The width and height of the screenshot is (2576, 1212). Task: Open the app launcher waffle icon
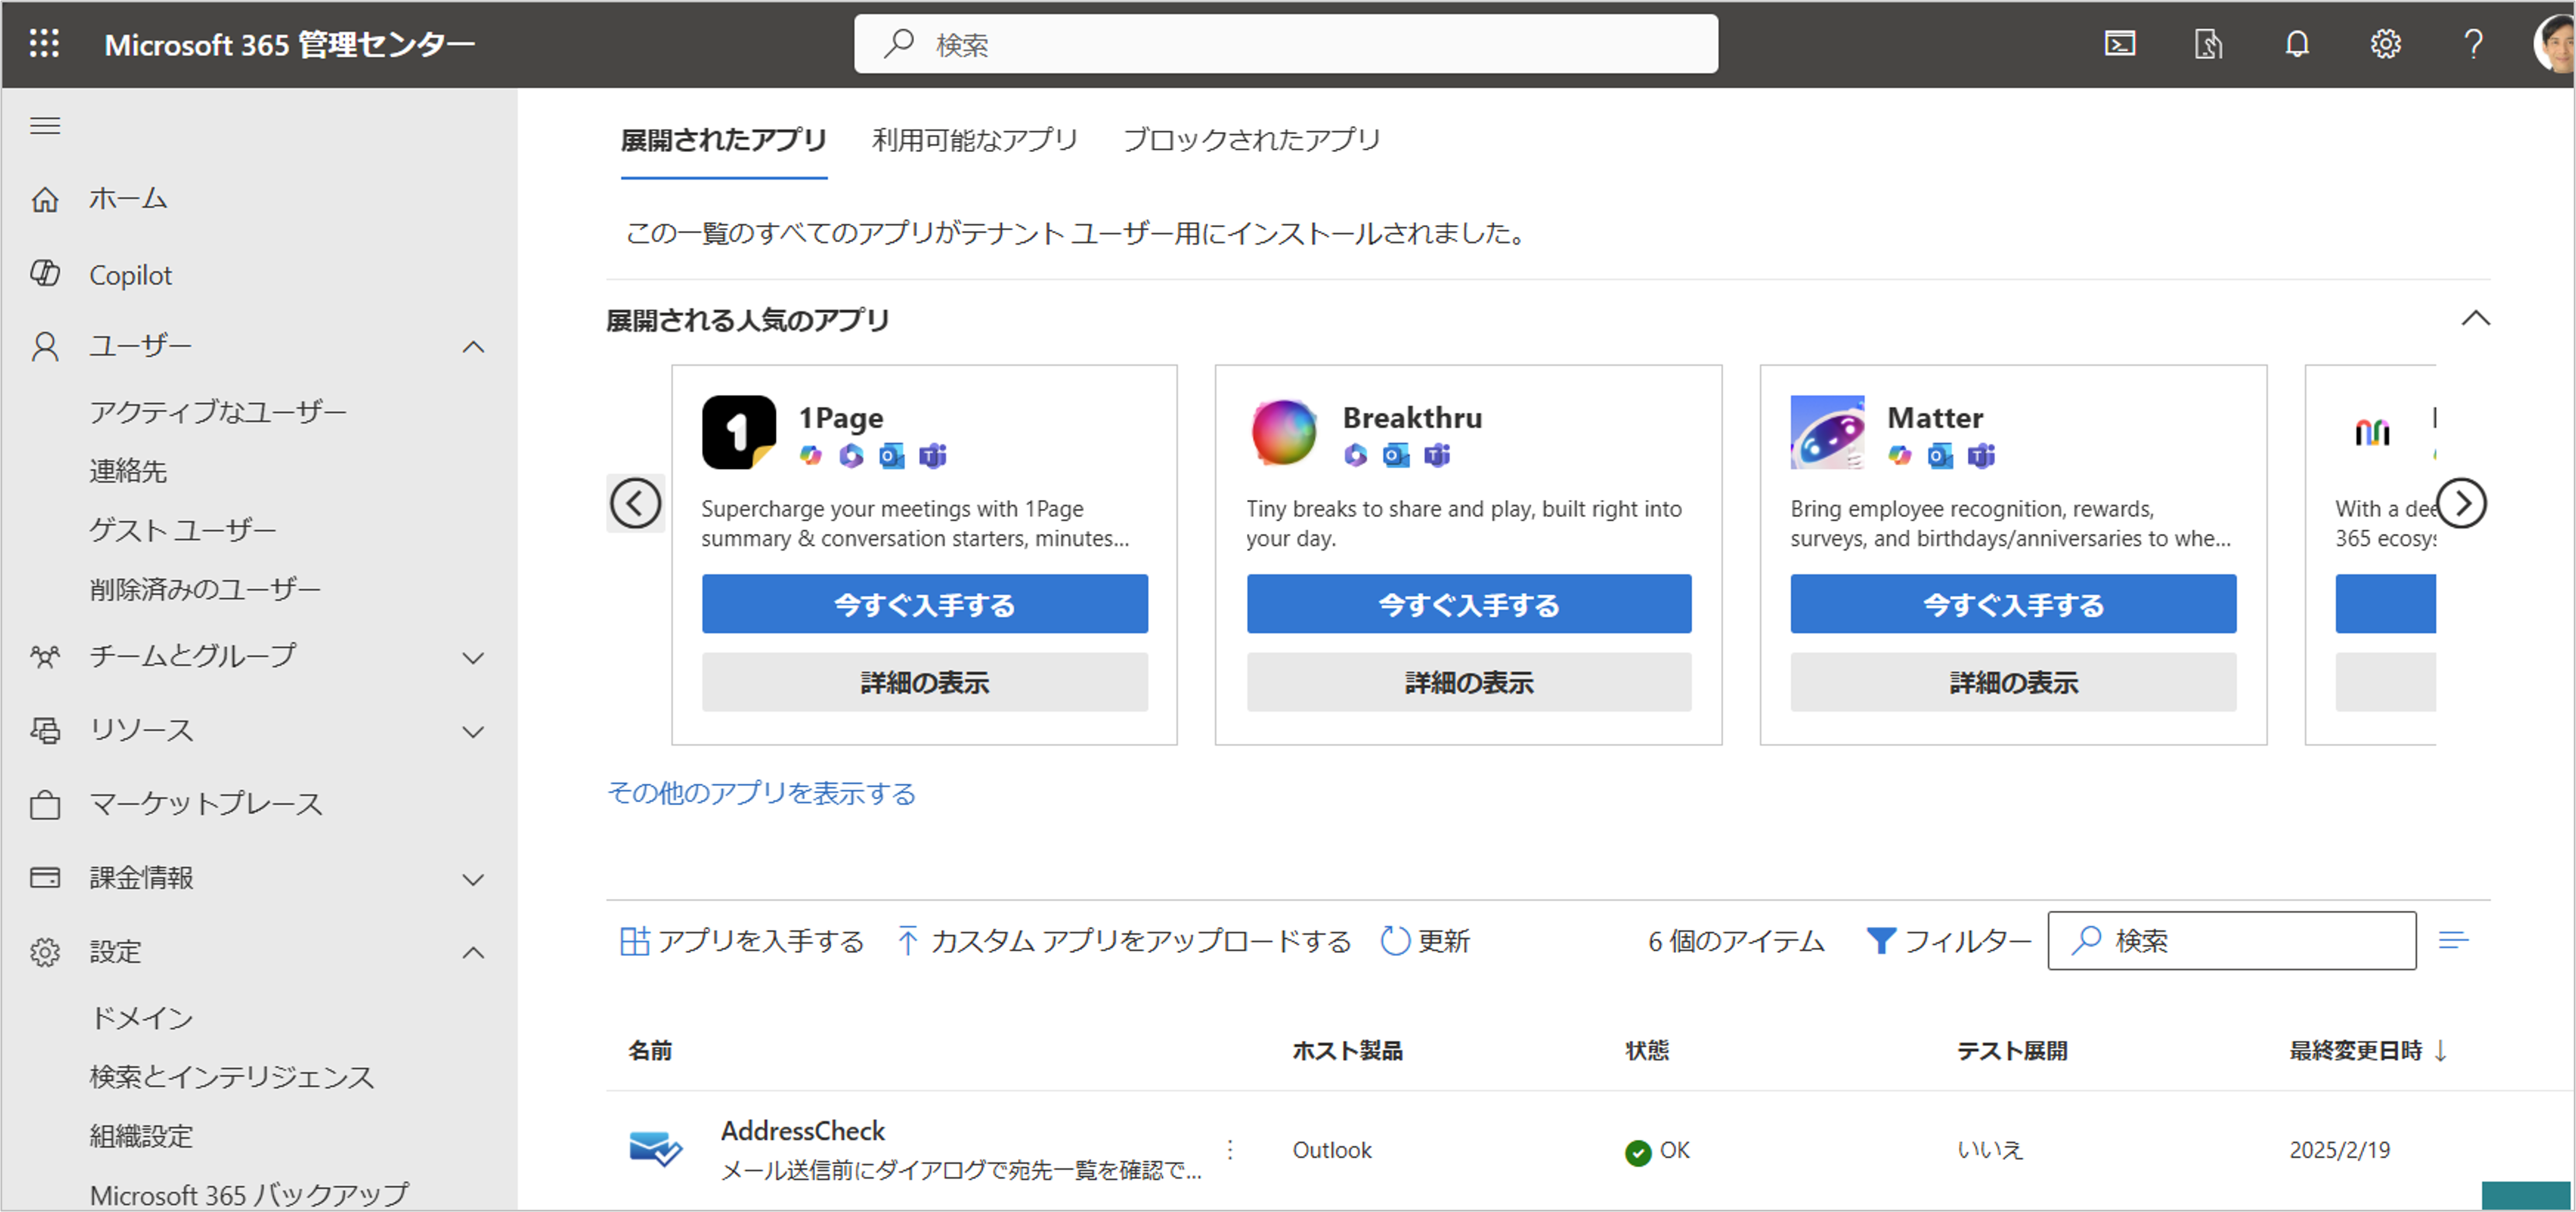[44, 44]
